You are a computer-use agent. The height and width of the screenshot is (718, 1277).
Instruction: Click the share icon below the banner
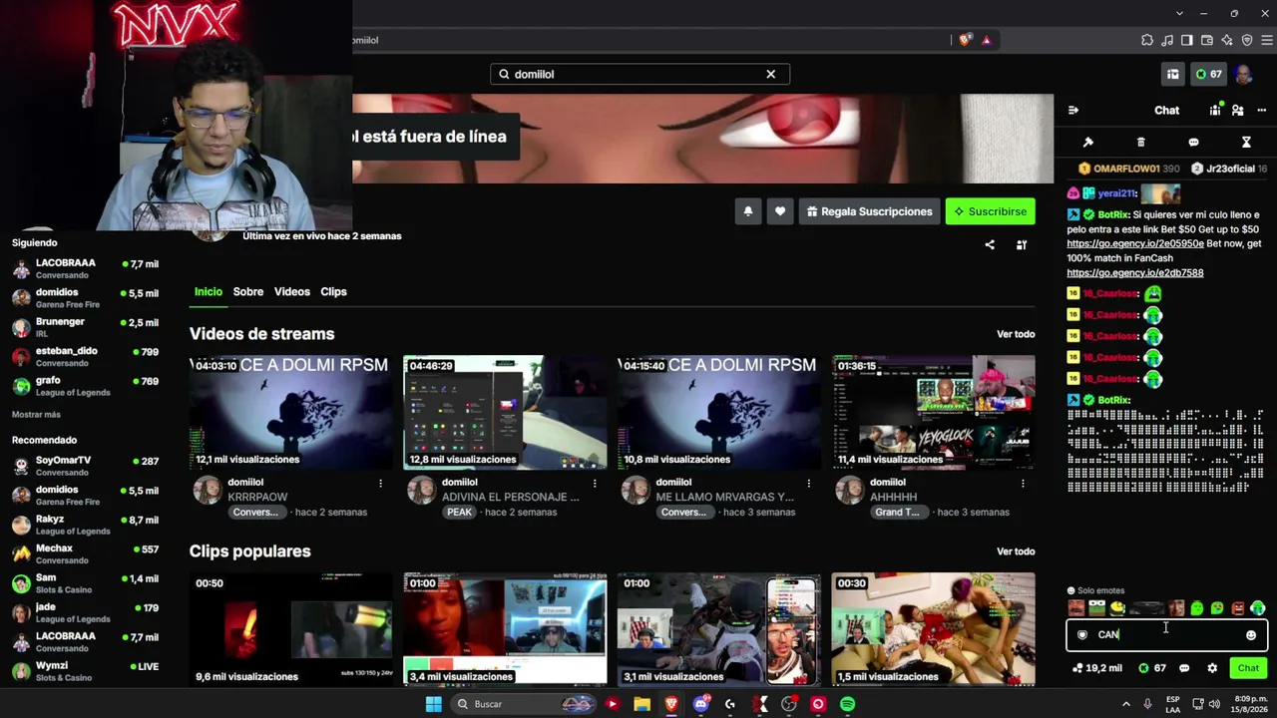coord(990,245)
